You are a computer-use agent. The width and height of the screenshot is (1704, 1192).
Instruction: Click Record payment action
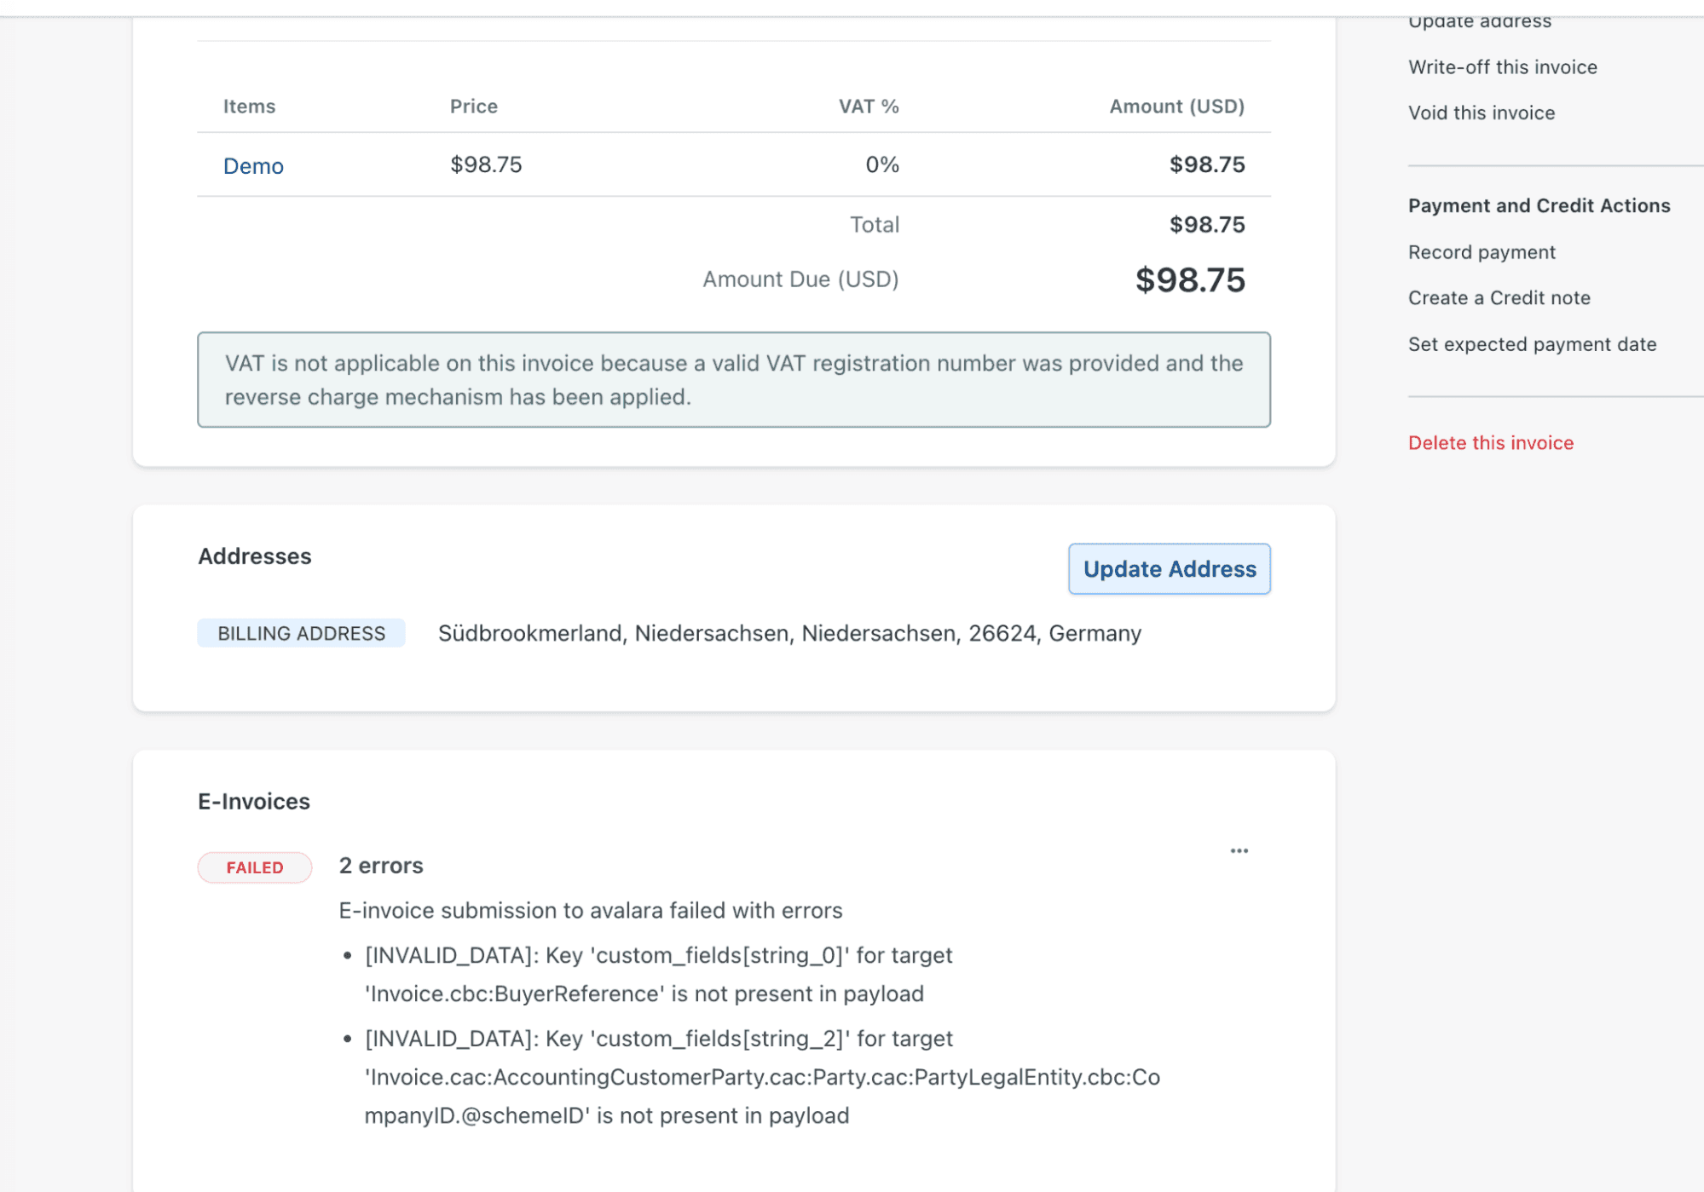[x=1481, y=252]
